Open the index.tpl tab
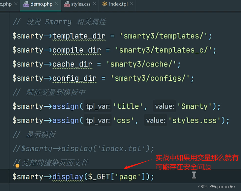This screenshot has width=241, height=191. [118, 4]
